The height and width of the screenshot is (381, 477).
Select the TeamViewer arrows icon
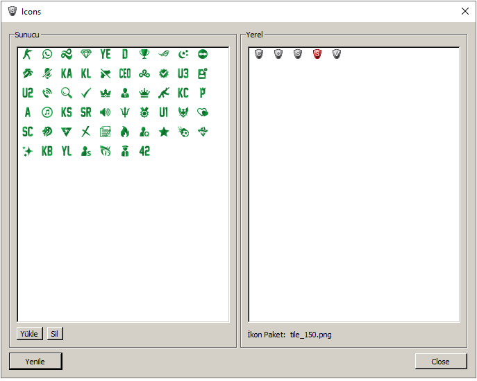point(203,54)
